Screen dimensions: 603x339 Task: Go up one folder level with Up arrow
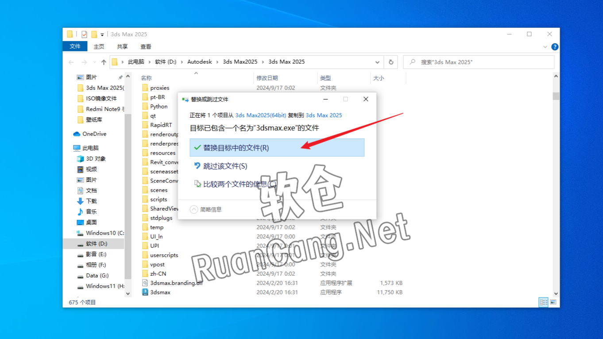coord(104,62)
